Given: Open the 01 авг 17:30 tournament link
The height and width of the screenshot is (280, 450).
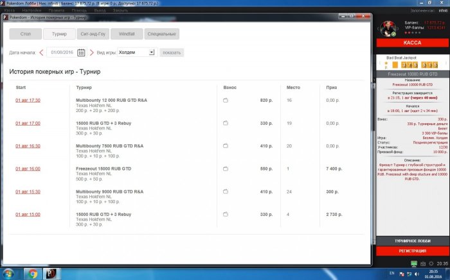Looking at the screenshot, I should tap(28, 101).
